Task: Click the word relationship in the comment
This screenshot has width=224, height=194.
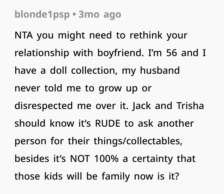Action: [42, 53]
